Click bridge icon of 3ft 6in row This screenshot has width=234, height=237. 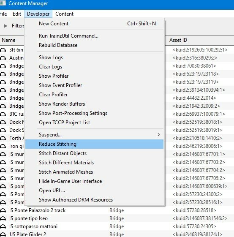coord(3,50)
